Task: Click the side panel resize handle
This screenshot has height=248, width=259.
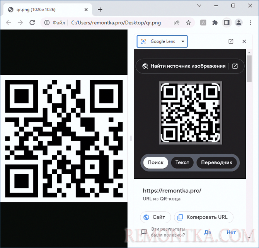Action: click(131, 139)
